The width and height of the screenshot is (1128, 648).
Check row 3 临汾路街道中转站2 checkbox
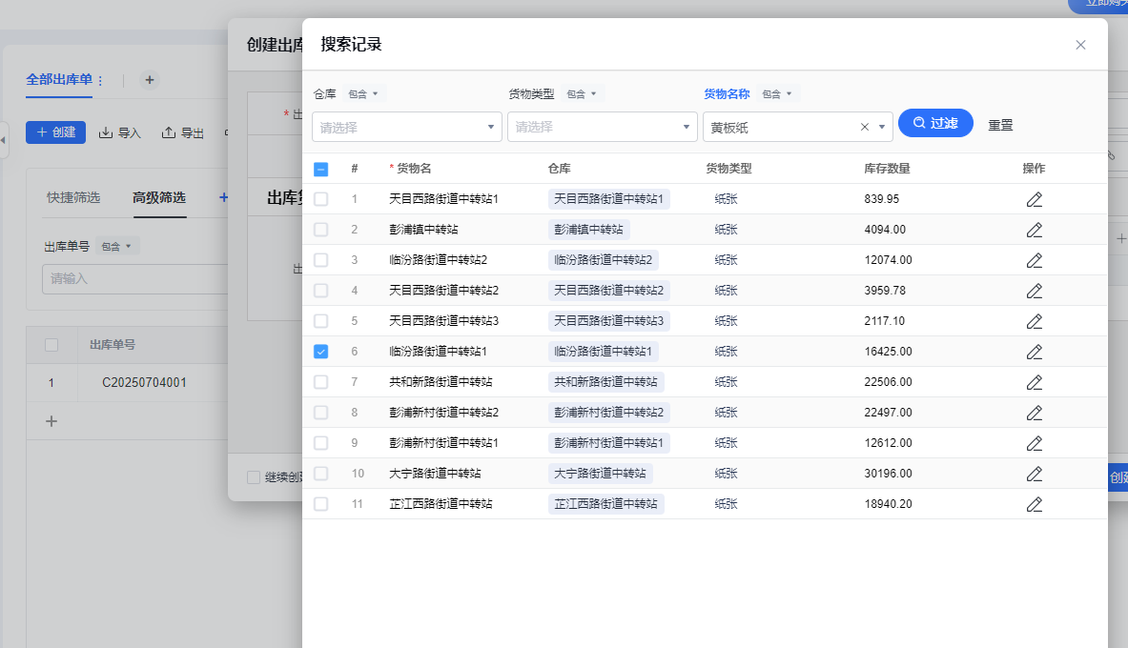pyautogui.click(x=320, y=260)
